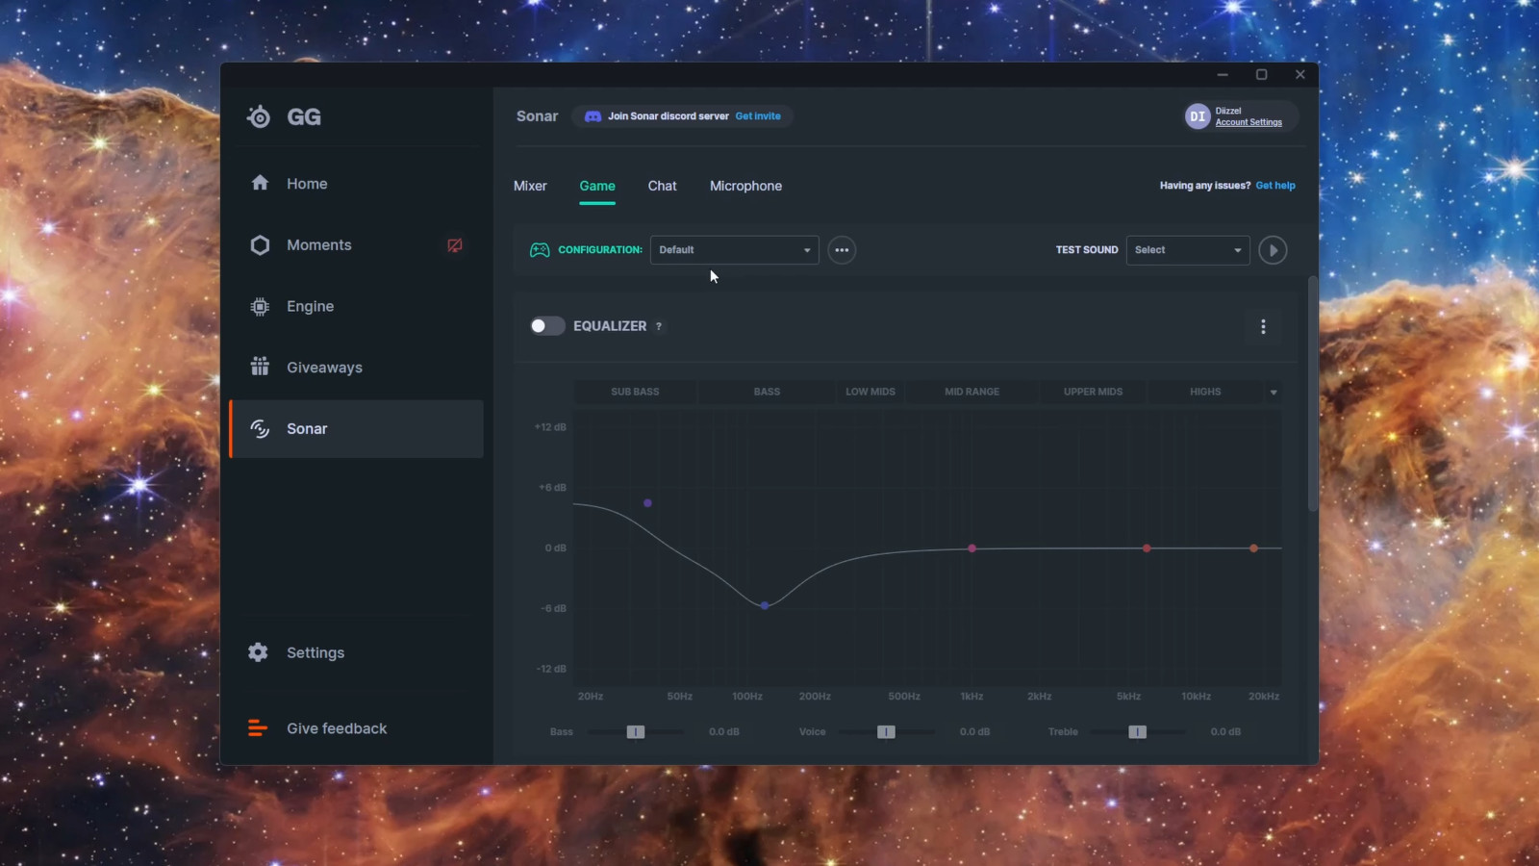This screenshot has width=1539, height=866.
Task: Open configuration more options ellipsis button
Action: pyautogui.click(x=842, y=250)
